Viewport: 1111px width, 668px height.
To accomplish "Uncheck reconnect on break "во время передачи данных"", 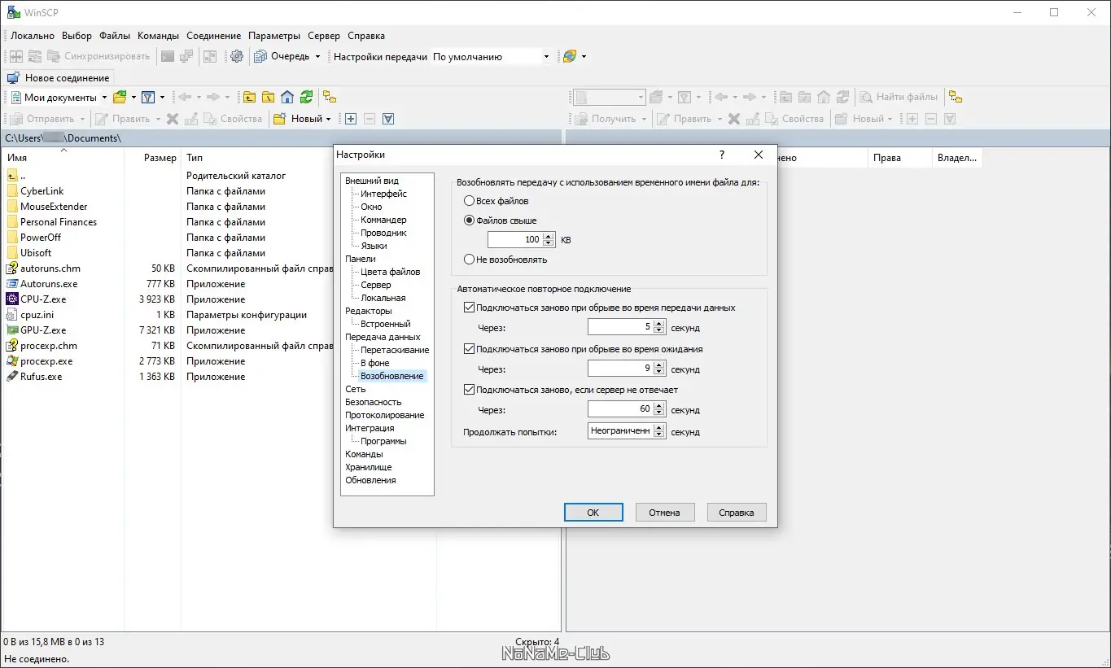I will pos(469,308).
